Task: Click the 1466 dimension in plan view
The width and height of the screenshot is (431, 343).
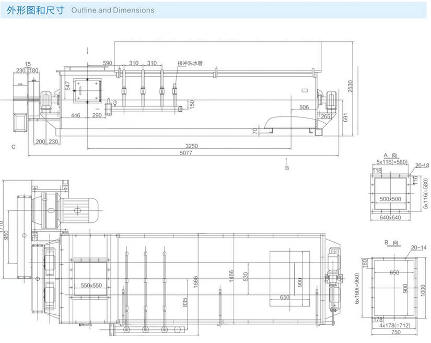Action: [230, 276]
